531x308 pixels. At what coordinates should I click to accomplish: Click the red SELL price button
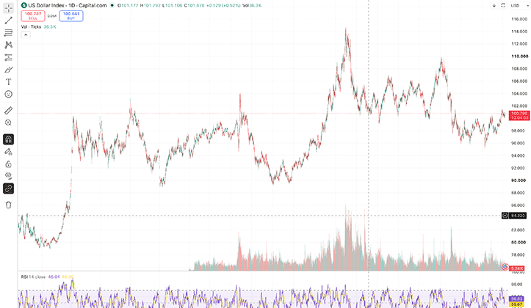click(x=33, y=16)
